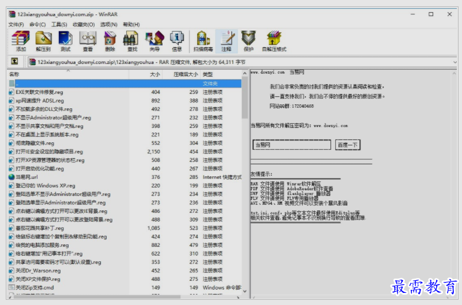Select 不显示Administrator超级用户.reg
The image size is (462, 305).
53,118
